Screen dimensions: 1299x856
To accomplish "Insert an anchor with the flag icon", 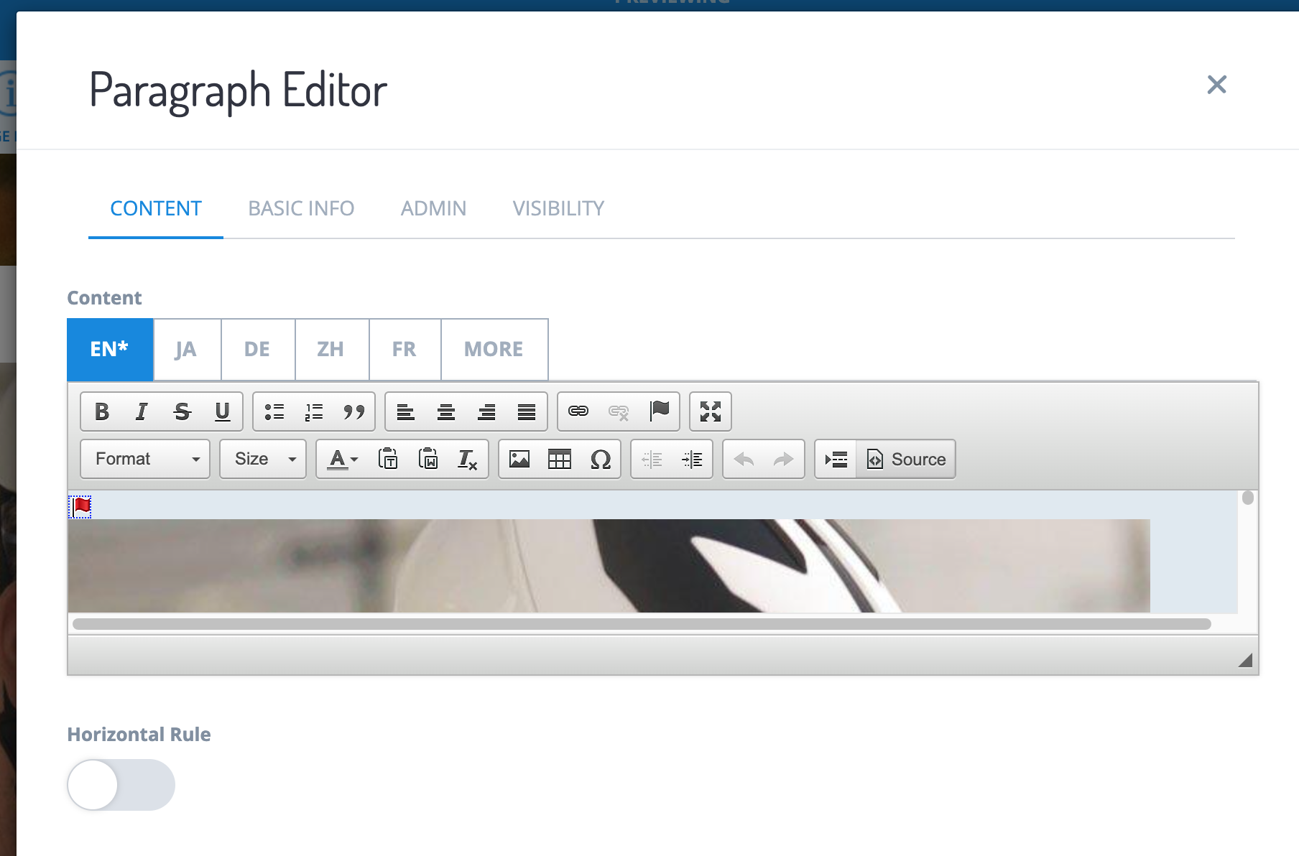I will (659, 411).
